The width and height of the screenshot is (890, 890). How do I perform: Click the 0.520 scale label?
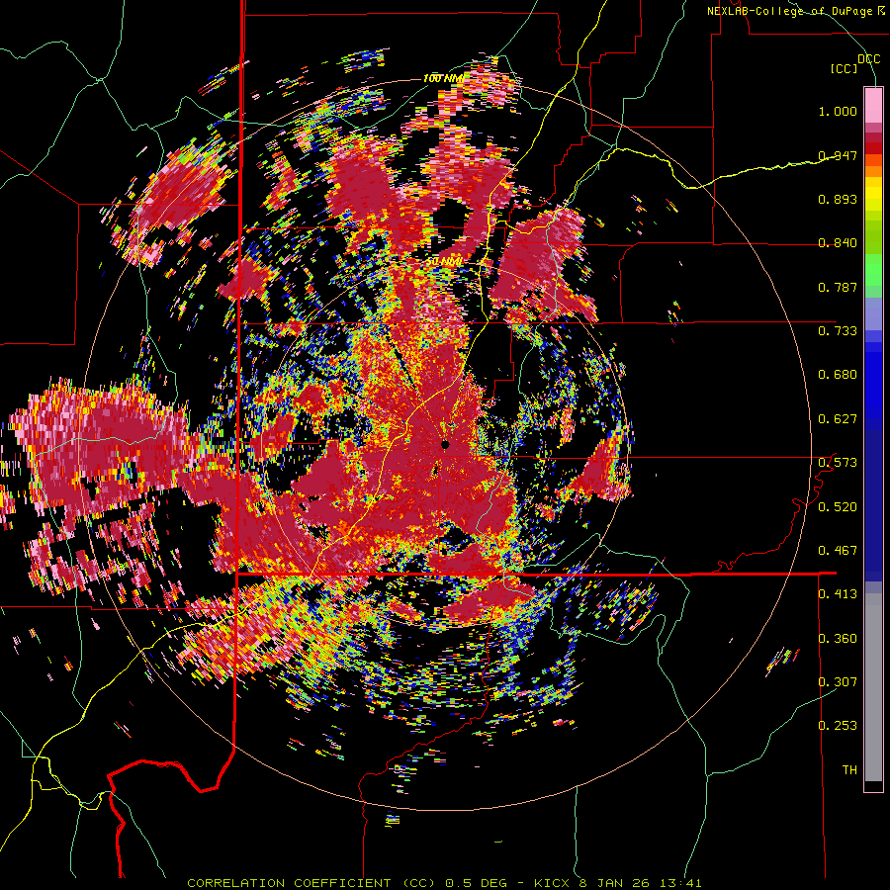(838, 506)
